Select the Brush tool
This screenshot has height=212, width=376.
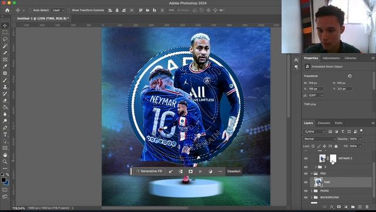(5, 80)
